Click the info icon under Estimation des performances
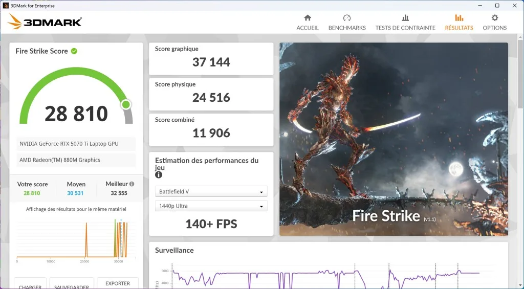Screen dimensions: 524x289 159,175
